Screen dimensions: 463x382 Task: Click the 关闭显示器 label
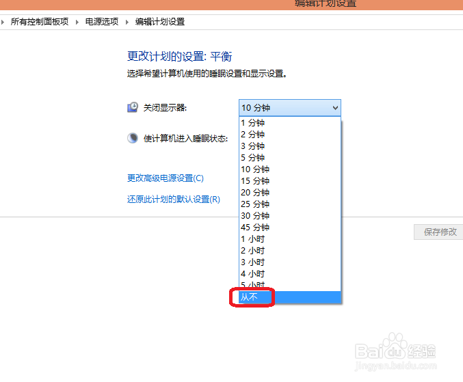tap(165, 108)
